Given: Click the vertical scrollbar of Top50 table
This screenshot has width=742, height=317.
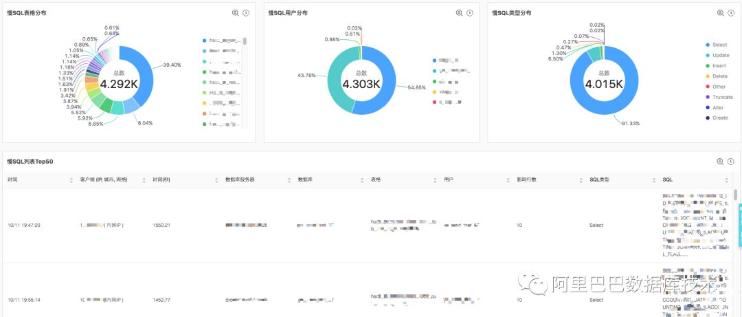Looking at the screenshot, I should click(x=735, y=195).
